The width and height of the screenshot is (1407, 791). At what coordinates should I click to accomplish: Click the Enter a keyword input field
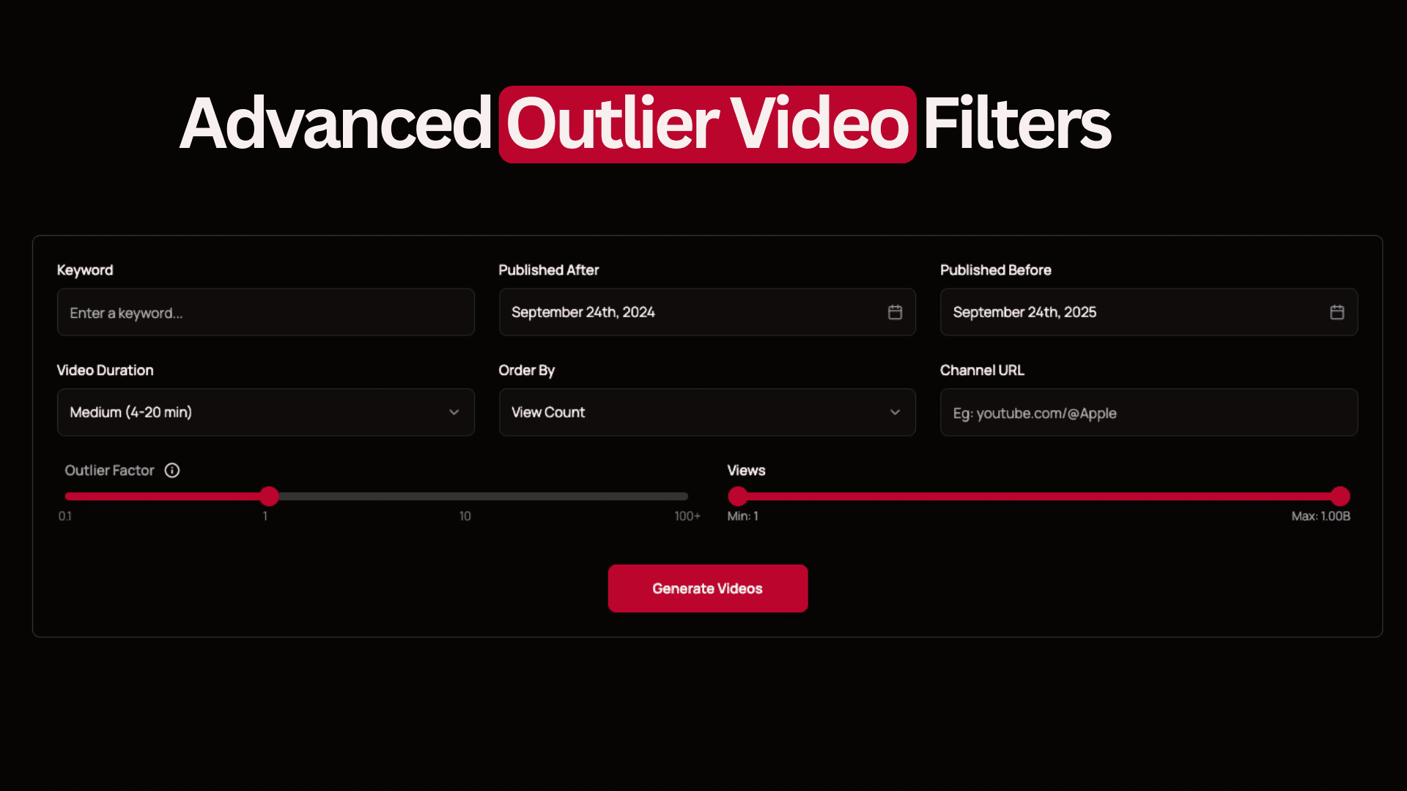tap(265, 312)
